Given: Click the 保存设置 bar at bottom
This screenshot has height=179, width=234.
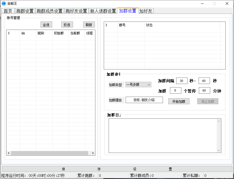Looking at the screenshot, I should pos(117,169).
